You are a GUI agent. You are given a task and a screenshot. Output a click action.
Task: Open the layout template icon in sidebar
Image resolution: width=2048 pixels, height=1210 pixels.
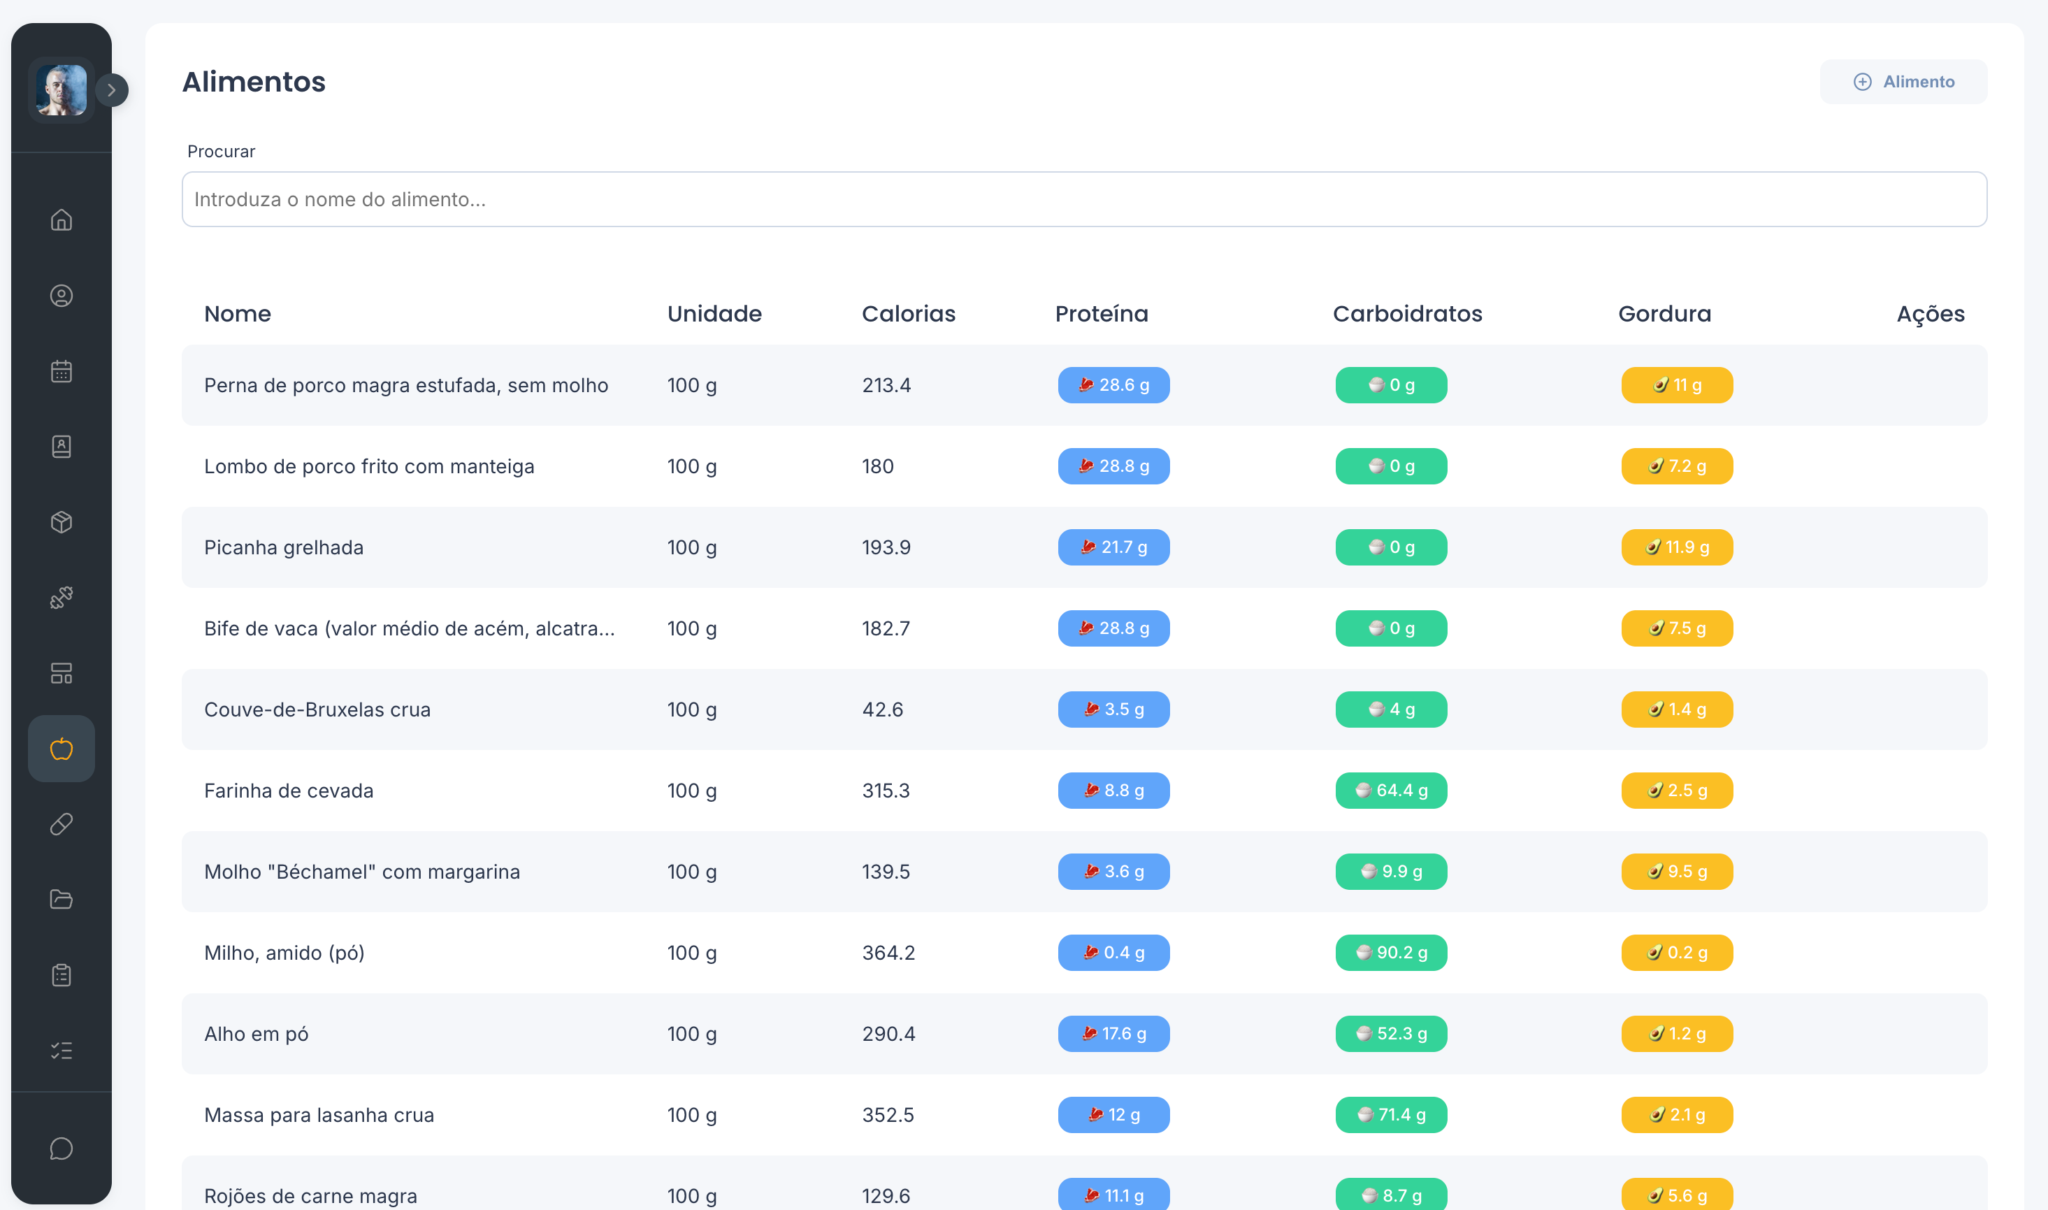[61, 673]
